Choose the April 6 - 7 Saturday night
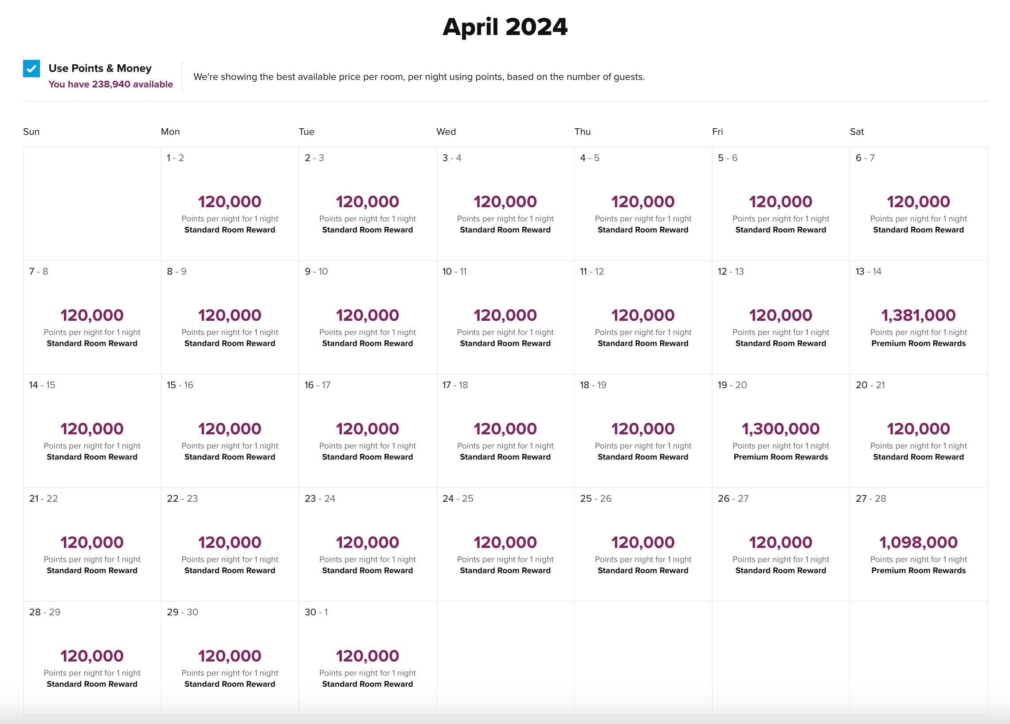Viewport: 1010px width, 724px height. pyautogui.click(x=918, y=204)
